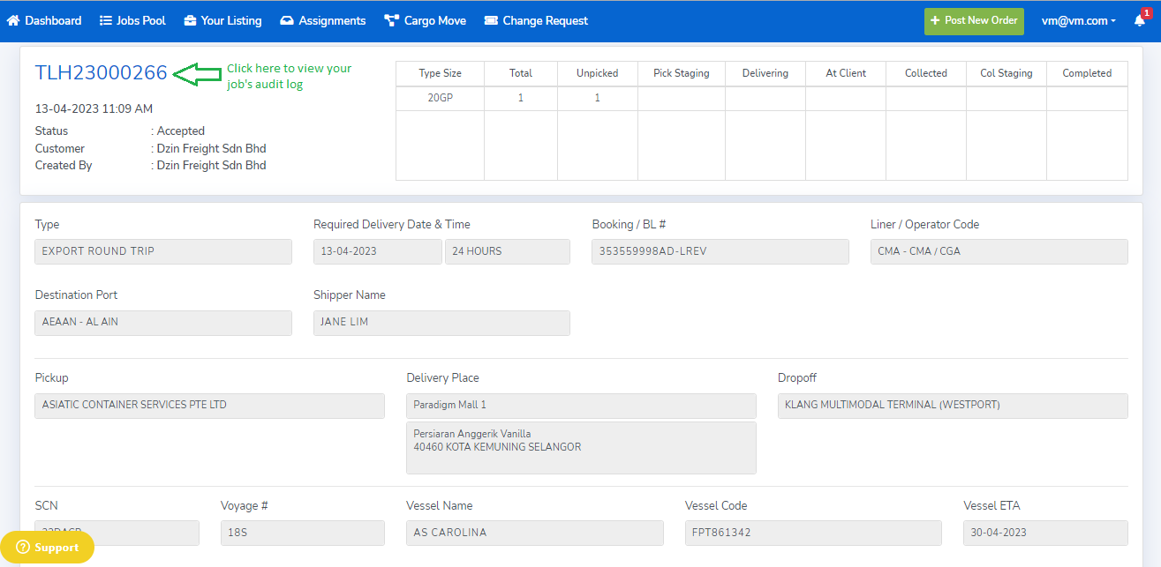Screen dimensions: 1161x567
Task: Click the Jobs Pool list icon
Action: coord(106,20)
